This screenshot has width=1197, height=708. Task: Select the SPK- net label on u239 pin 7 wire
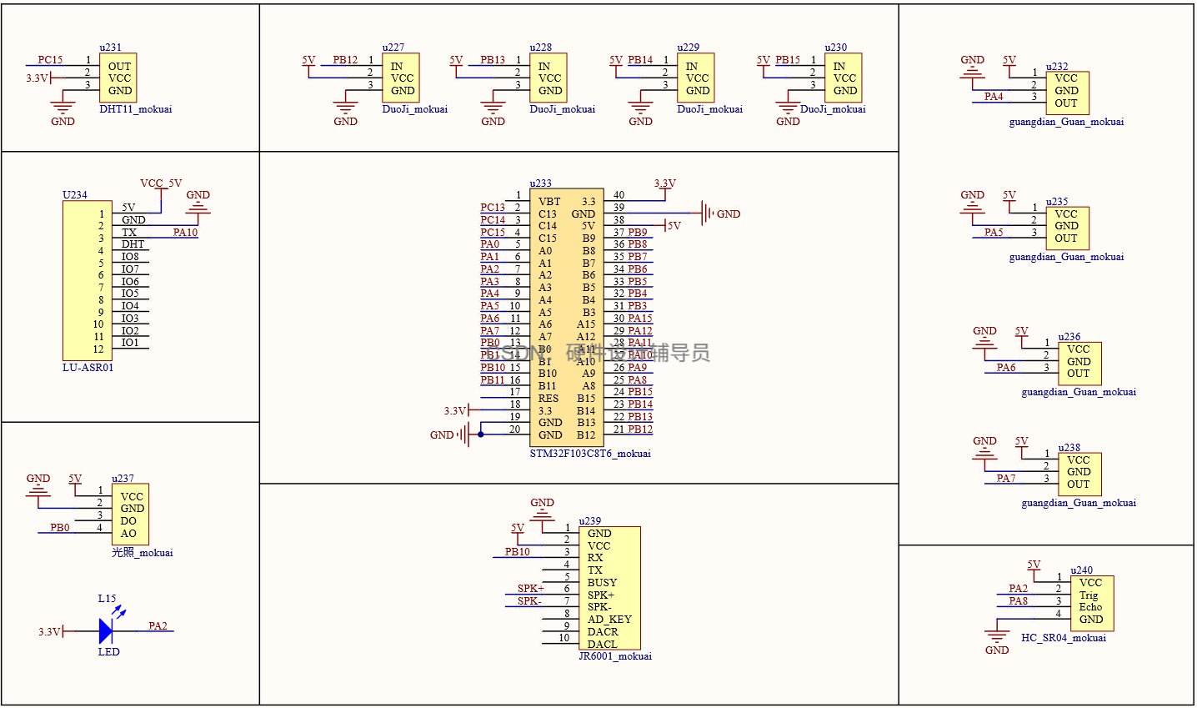pos(529,601)
